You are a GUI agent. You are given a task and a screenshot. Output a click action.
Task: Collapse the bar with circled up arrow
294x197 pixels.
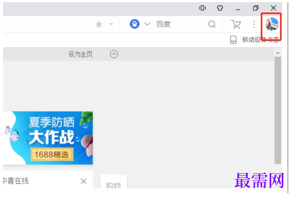[x=114, y=54]
